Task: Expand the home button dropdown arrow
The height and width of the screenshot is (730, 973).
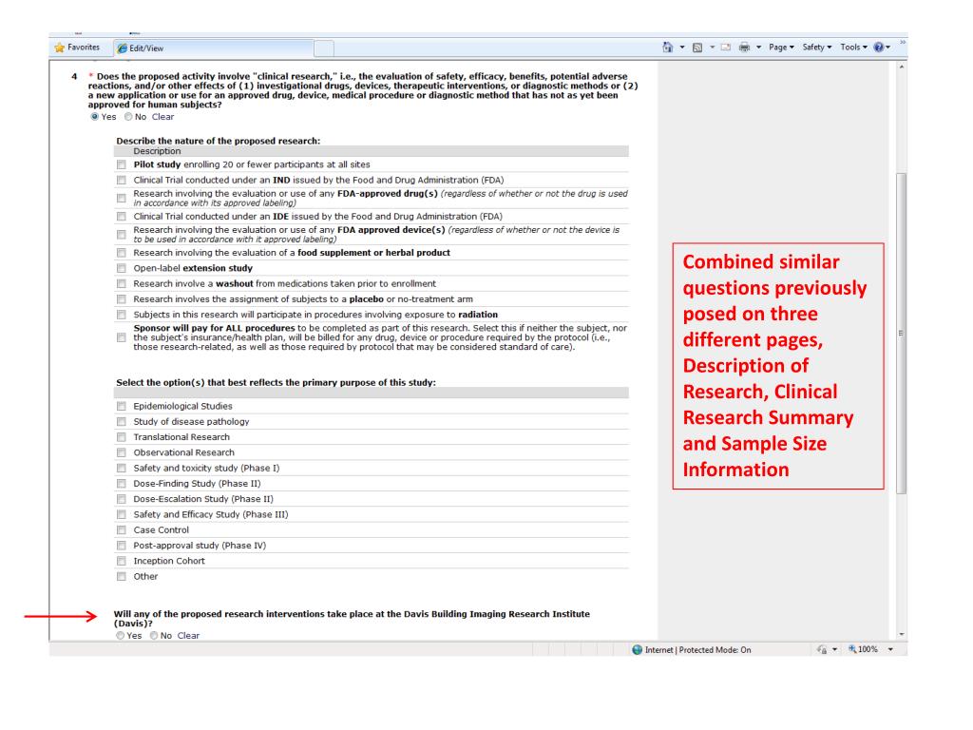Action: tap(682, 48)
